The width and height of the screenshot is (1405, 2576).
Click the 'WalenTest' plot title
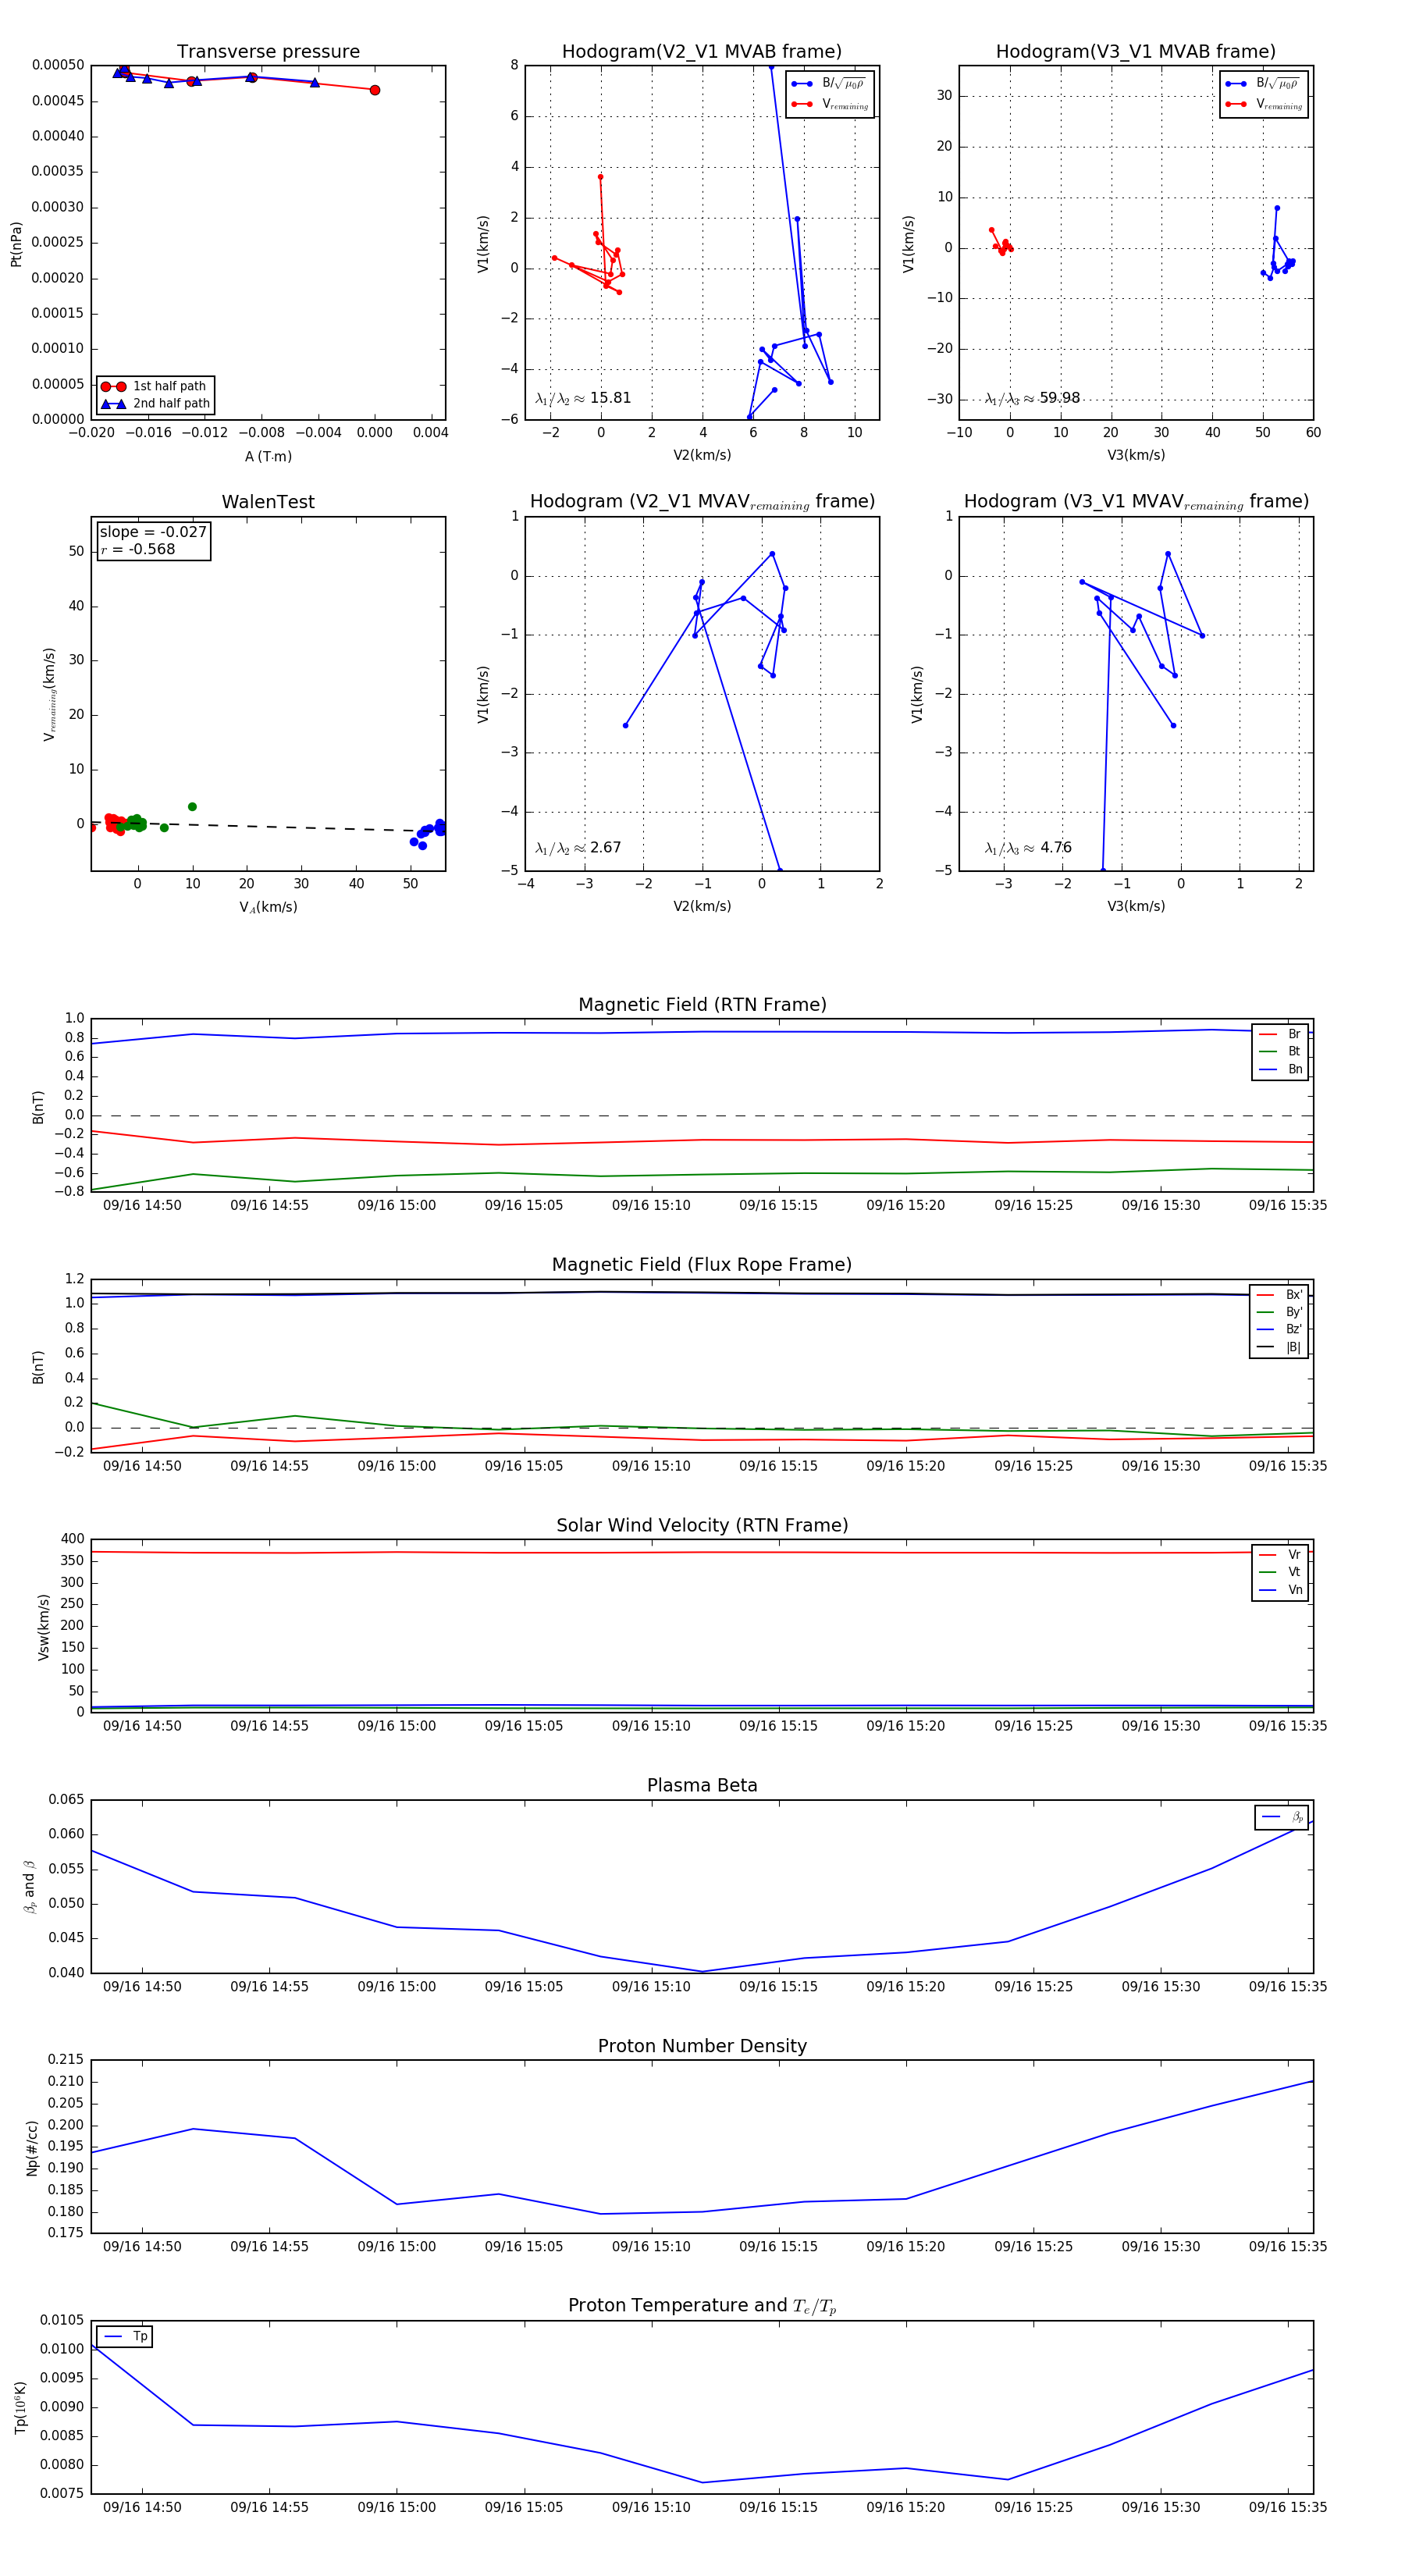[x=268, y=502]
